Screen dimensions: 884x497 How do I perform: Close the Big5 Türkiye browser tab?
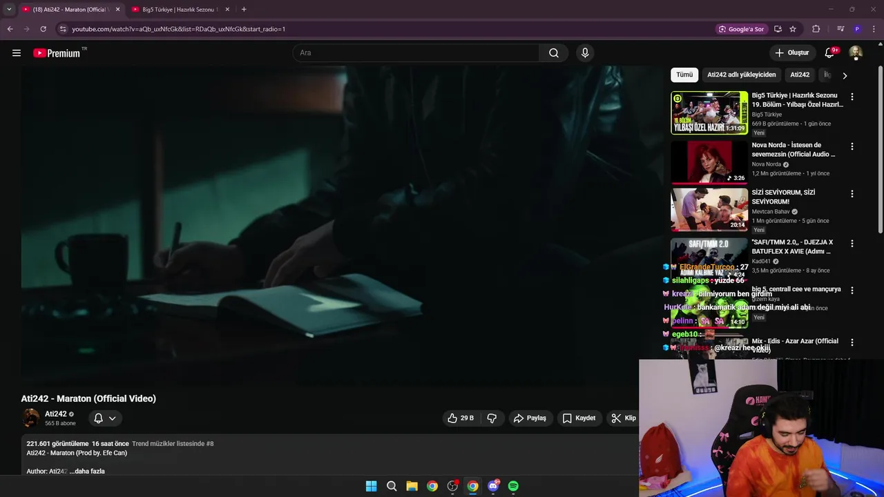(x=227, y=9)
